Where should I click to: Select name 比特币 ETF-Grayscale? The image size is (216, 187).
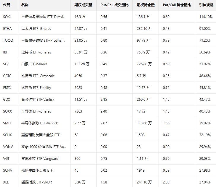coord(38,76)
